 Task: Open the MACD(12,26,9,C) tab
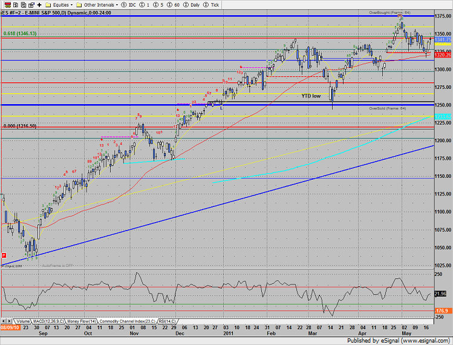pyautogui.click(x=48, y=321)
